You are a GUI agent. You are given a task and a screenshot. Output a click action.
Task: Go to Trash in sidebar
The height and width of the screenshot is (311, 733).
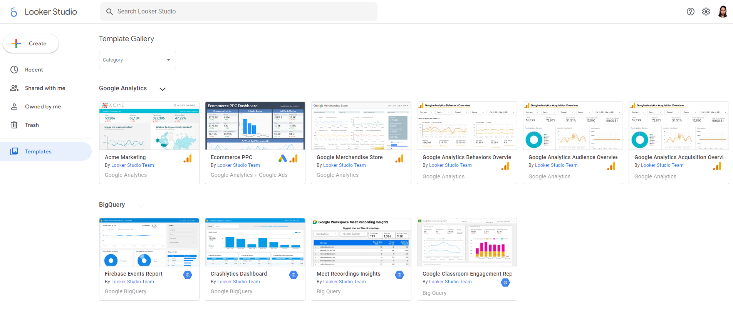(46, 125)
